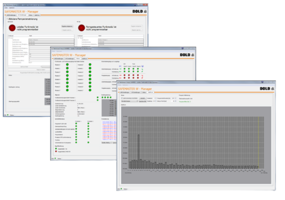Viewport: 285px width, 200px height.
Task: Click the DOLD logo in the middle window
Action: pos(187,55)
